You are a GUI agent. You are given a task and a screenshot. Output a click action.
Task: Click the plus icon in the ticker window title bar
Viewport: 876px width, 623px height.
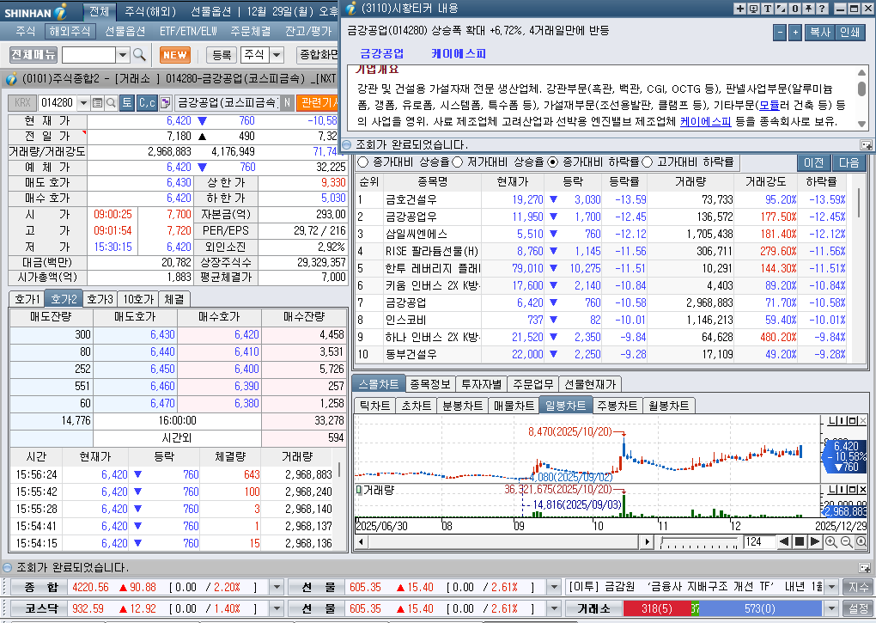739,9
